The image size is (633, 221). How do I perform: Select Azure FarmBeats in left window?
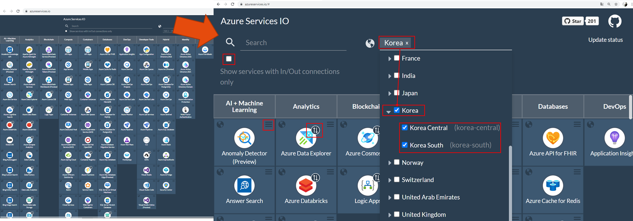205,51
